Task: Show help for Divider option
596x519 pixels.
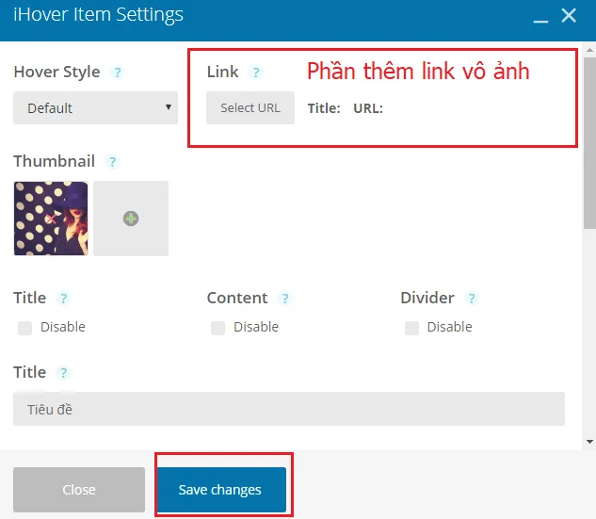Action: click(472, 299)
